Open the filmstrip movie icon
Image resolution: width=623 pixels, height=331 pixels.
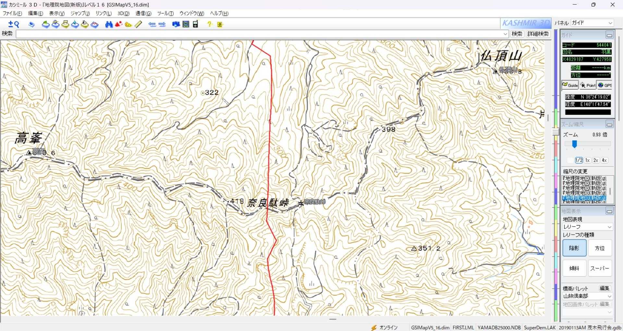pyautogui.click(x=186, y=24)
